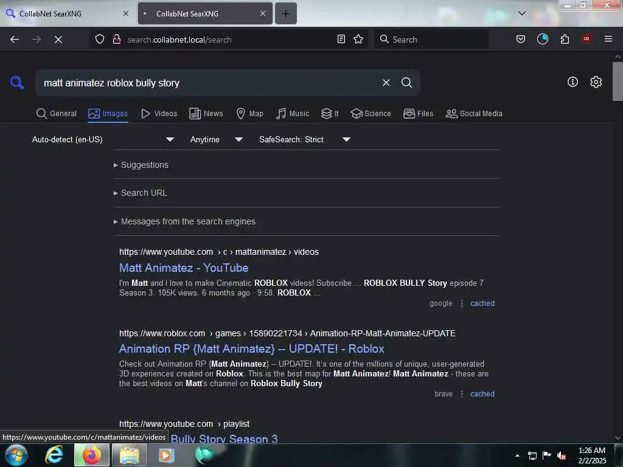The image size is (623, 467).
Task: Open the Matt Animatez - YouTube result
Action: tap(184, 268)
